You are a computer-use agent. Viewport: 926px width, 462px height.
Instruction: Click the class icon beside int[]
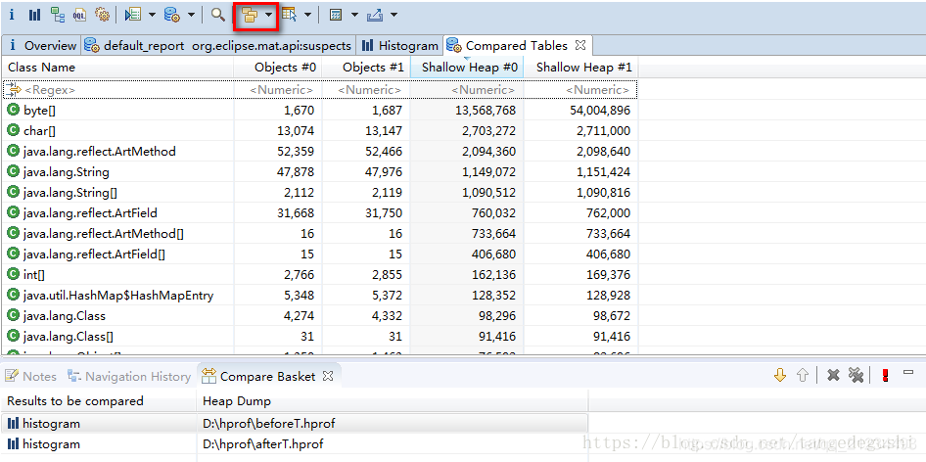(x=13, y=275)
